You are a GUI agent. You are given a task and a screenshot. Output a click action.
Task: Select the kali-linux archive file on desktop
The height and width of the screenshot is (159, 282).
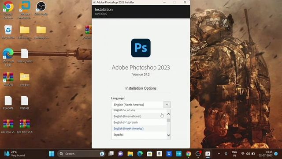(8, 126)
